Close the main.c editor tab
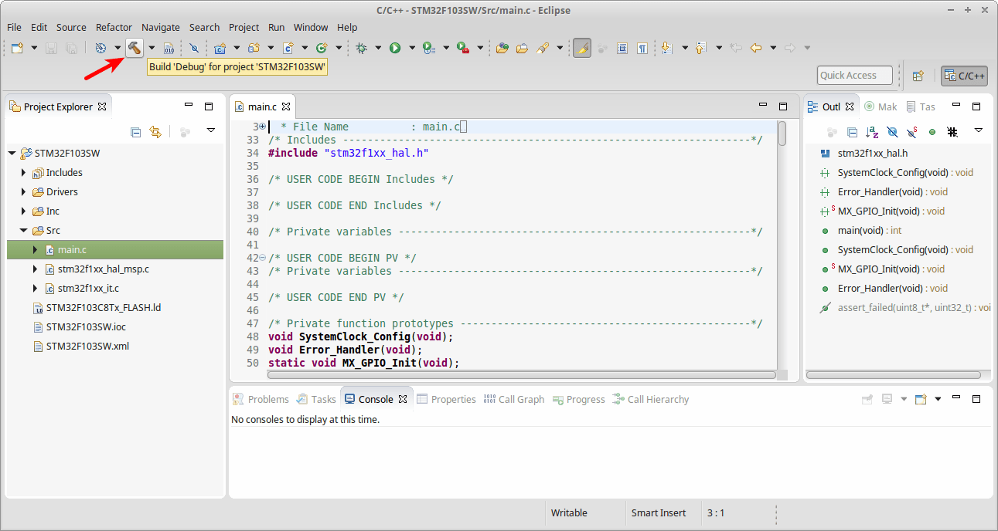 pyautogui.click(x=285, y=107)
